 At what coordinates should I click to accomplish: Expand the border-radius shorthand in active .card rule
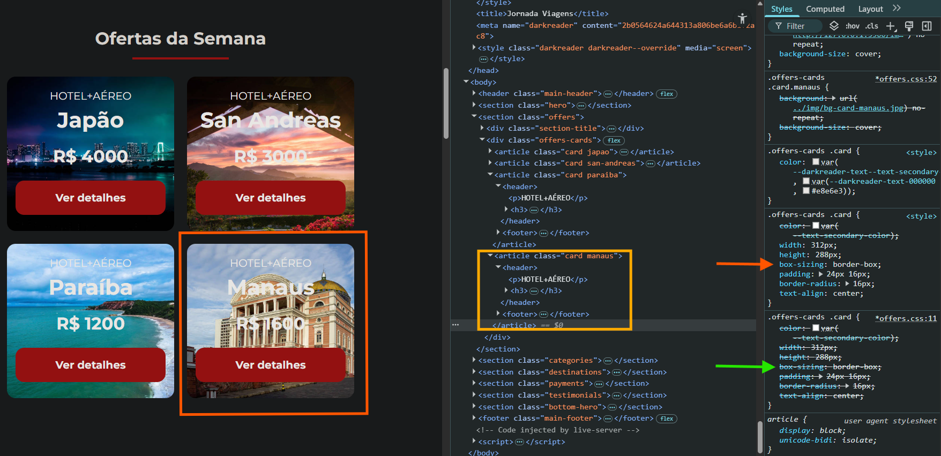pyautogui.click(x=847, y=284)
